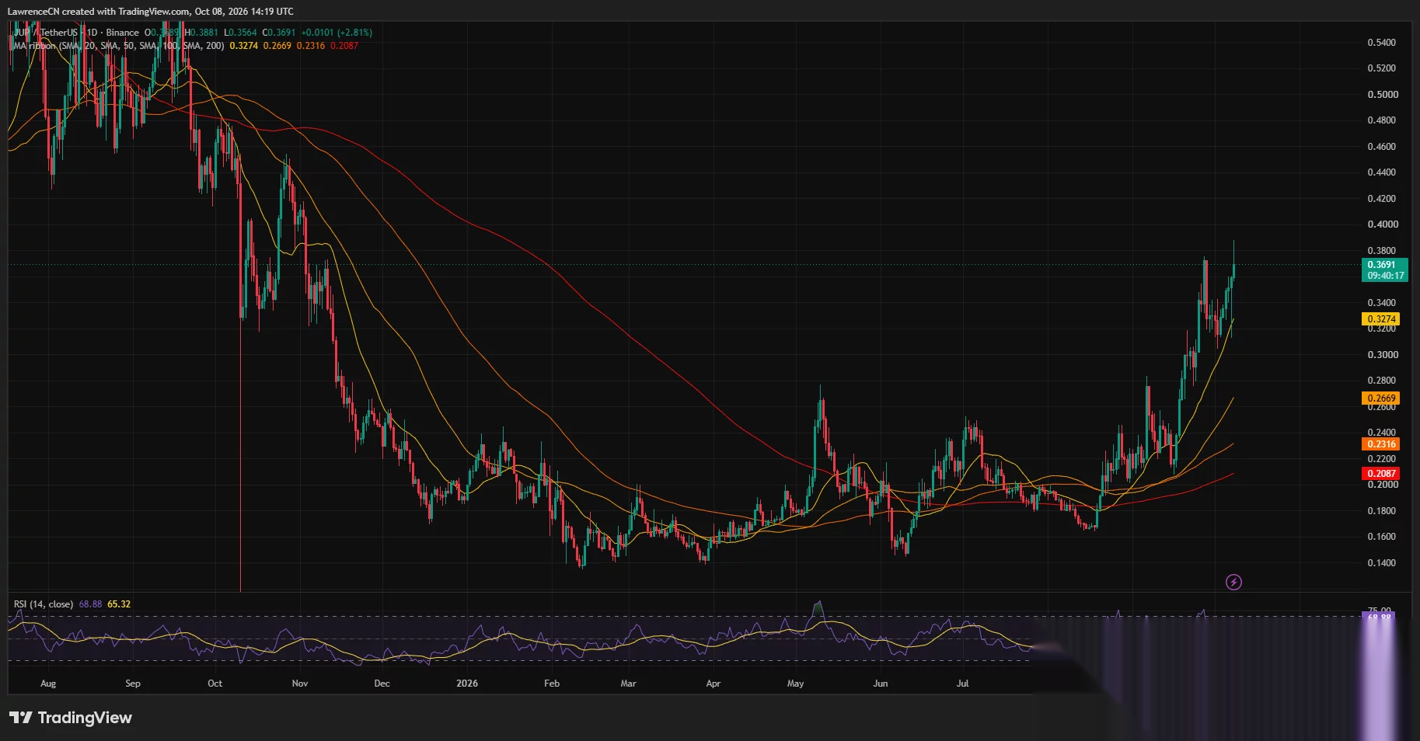Click the 0.5400 tick on price axis
The height and width of the screenshot is (741, 1420).
point(1383,43)
